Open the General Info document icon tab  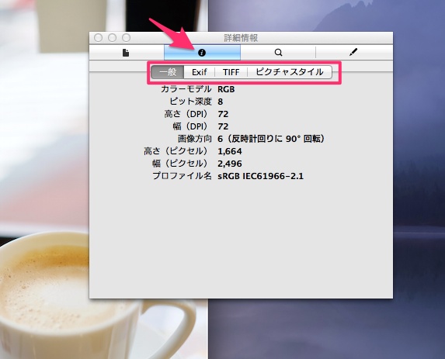127,53
